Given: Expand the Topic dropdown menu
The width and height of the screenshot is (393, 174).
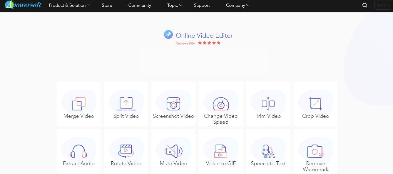Looking at the screenshot, I should 174,5.
